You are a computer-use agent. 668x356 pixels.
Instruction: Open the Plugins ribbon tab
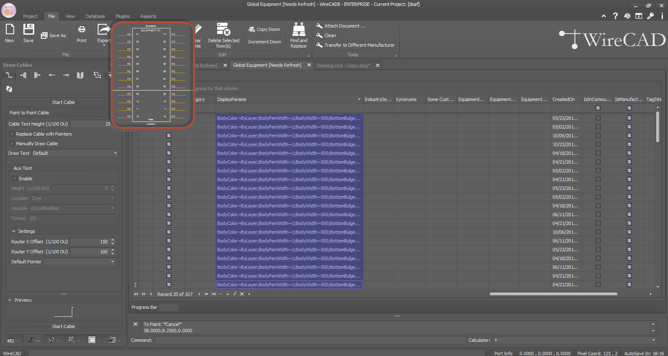pos(123,16)
